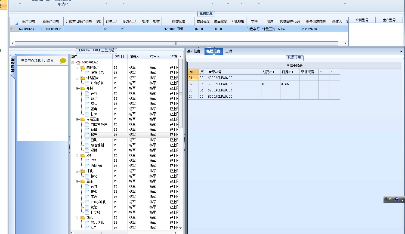Collapse the 流程指示 folder node

pyautogui.click(x=77, y=68)
